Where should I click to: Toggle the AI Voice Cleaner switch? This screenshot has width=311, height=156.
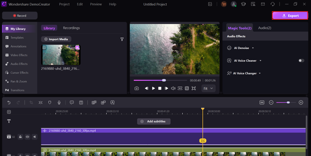[301, 61]
